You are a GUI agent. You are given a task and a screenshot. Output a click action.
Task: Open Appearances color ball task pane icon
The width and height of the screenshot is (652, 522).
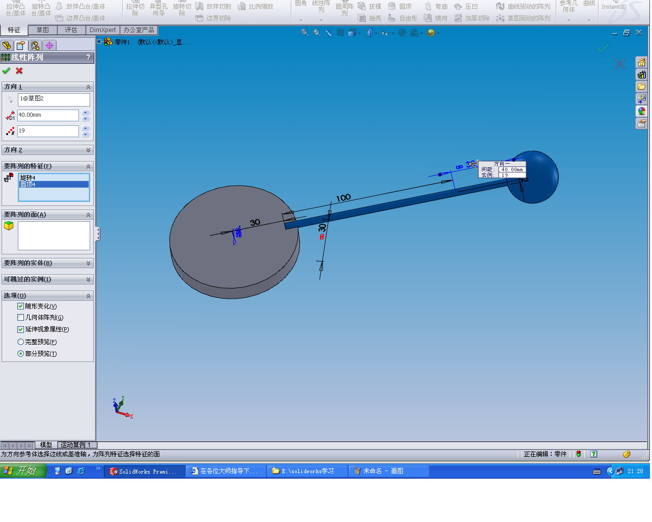[641, 111]
